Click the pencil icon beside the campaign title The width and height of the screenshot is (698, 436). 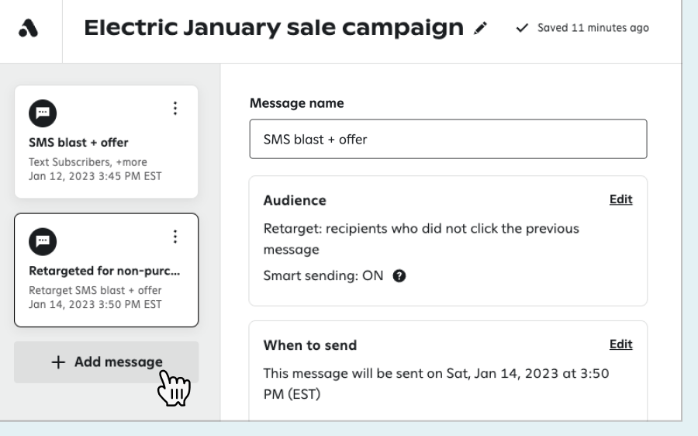pyautogui.click(x=482, y=29)
